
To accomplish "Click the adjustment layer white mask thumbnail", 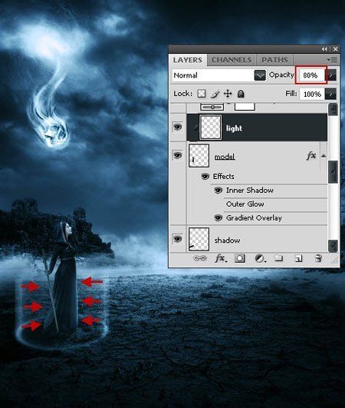I will click(245, 107).
